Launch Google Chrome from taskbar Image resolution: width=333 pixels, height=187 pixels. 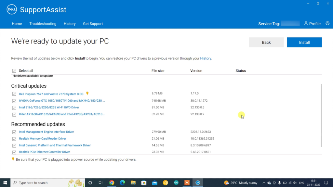[112, 182]
